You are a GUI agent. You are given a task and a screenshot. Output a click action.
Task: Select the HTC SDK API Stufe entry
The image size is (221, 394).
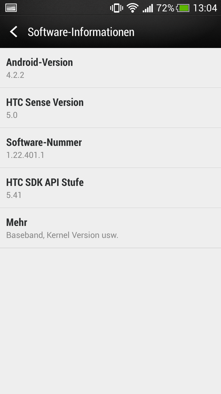pos(110,188)
